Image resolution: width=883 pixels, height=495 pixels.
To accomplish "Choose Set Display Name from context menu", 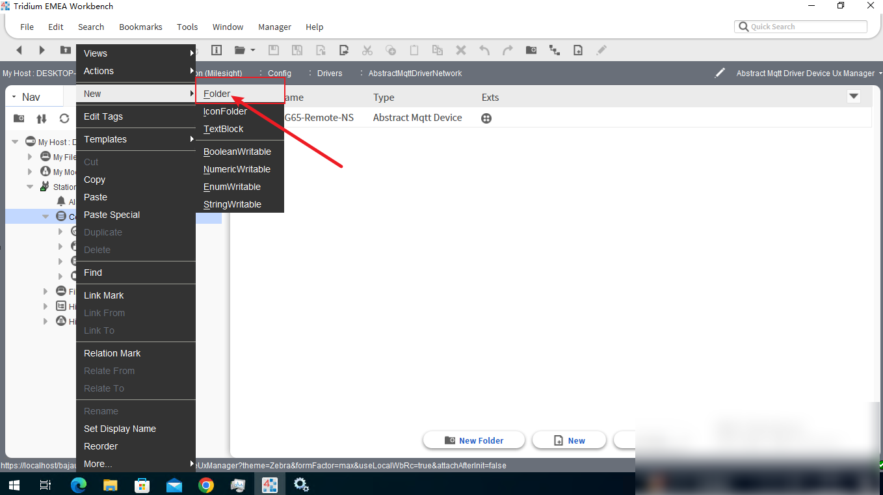I will coord(136,429).
